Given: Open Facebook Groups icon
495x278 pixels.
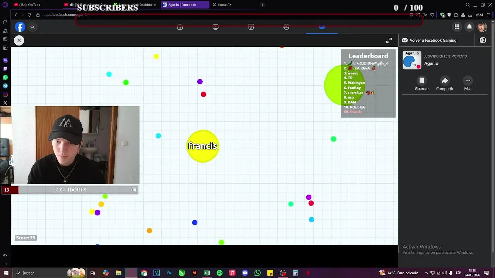Looking at the screenshot, I should coord(286,27).
